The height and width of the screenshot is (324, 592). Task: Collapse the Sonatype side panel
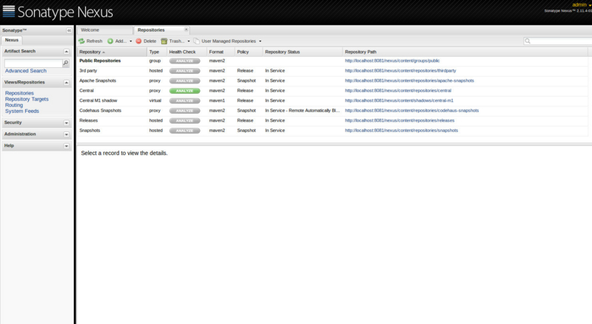69,30
